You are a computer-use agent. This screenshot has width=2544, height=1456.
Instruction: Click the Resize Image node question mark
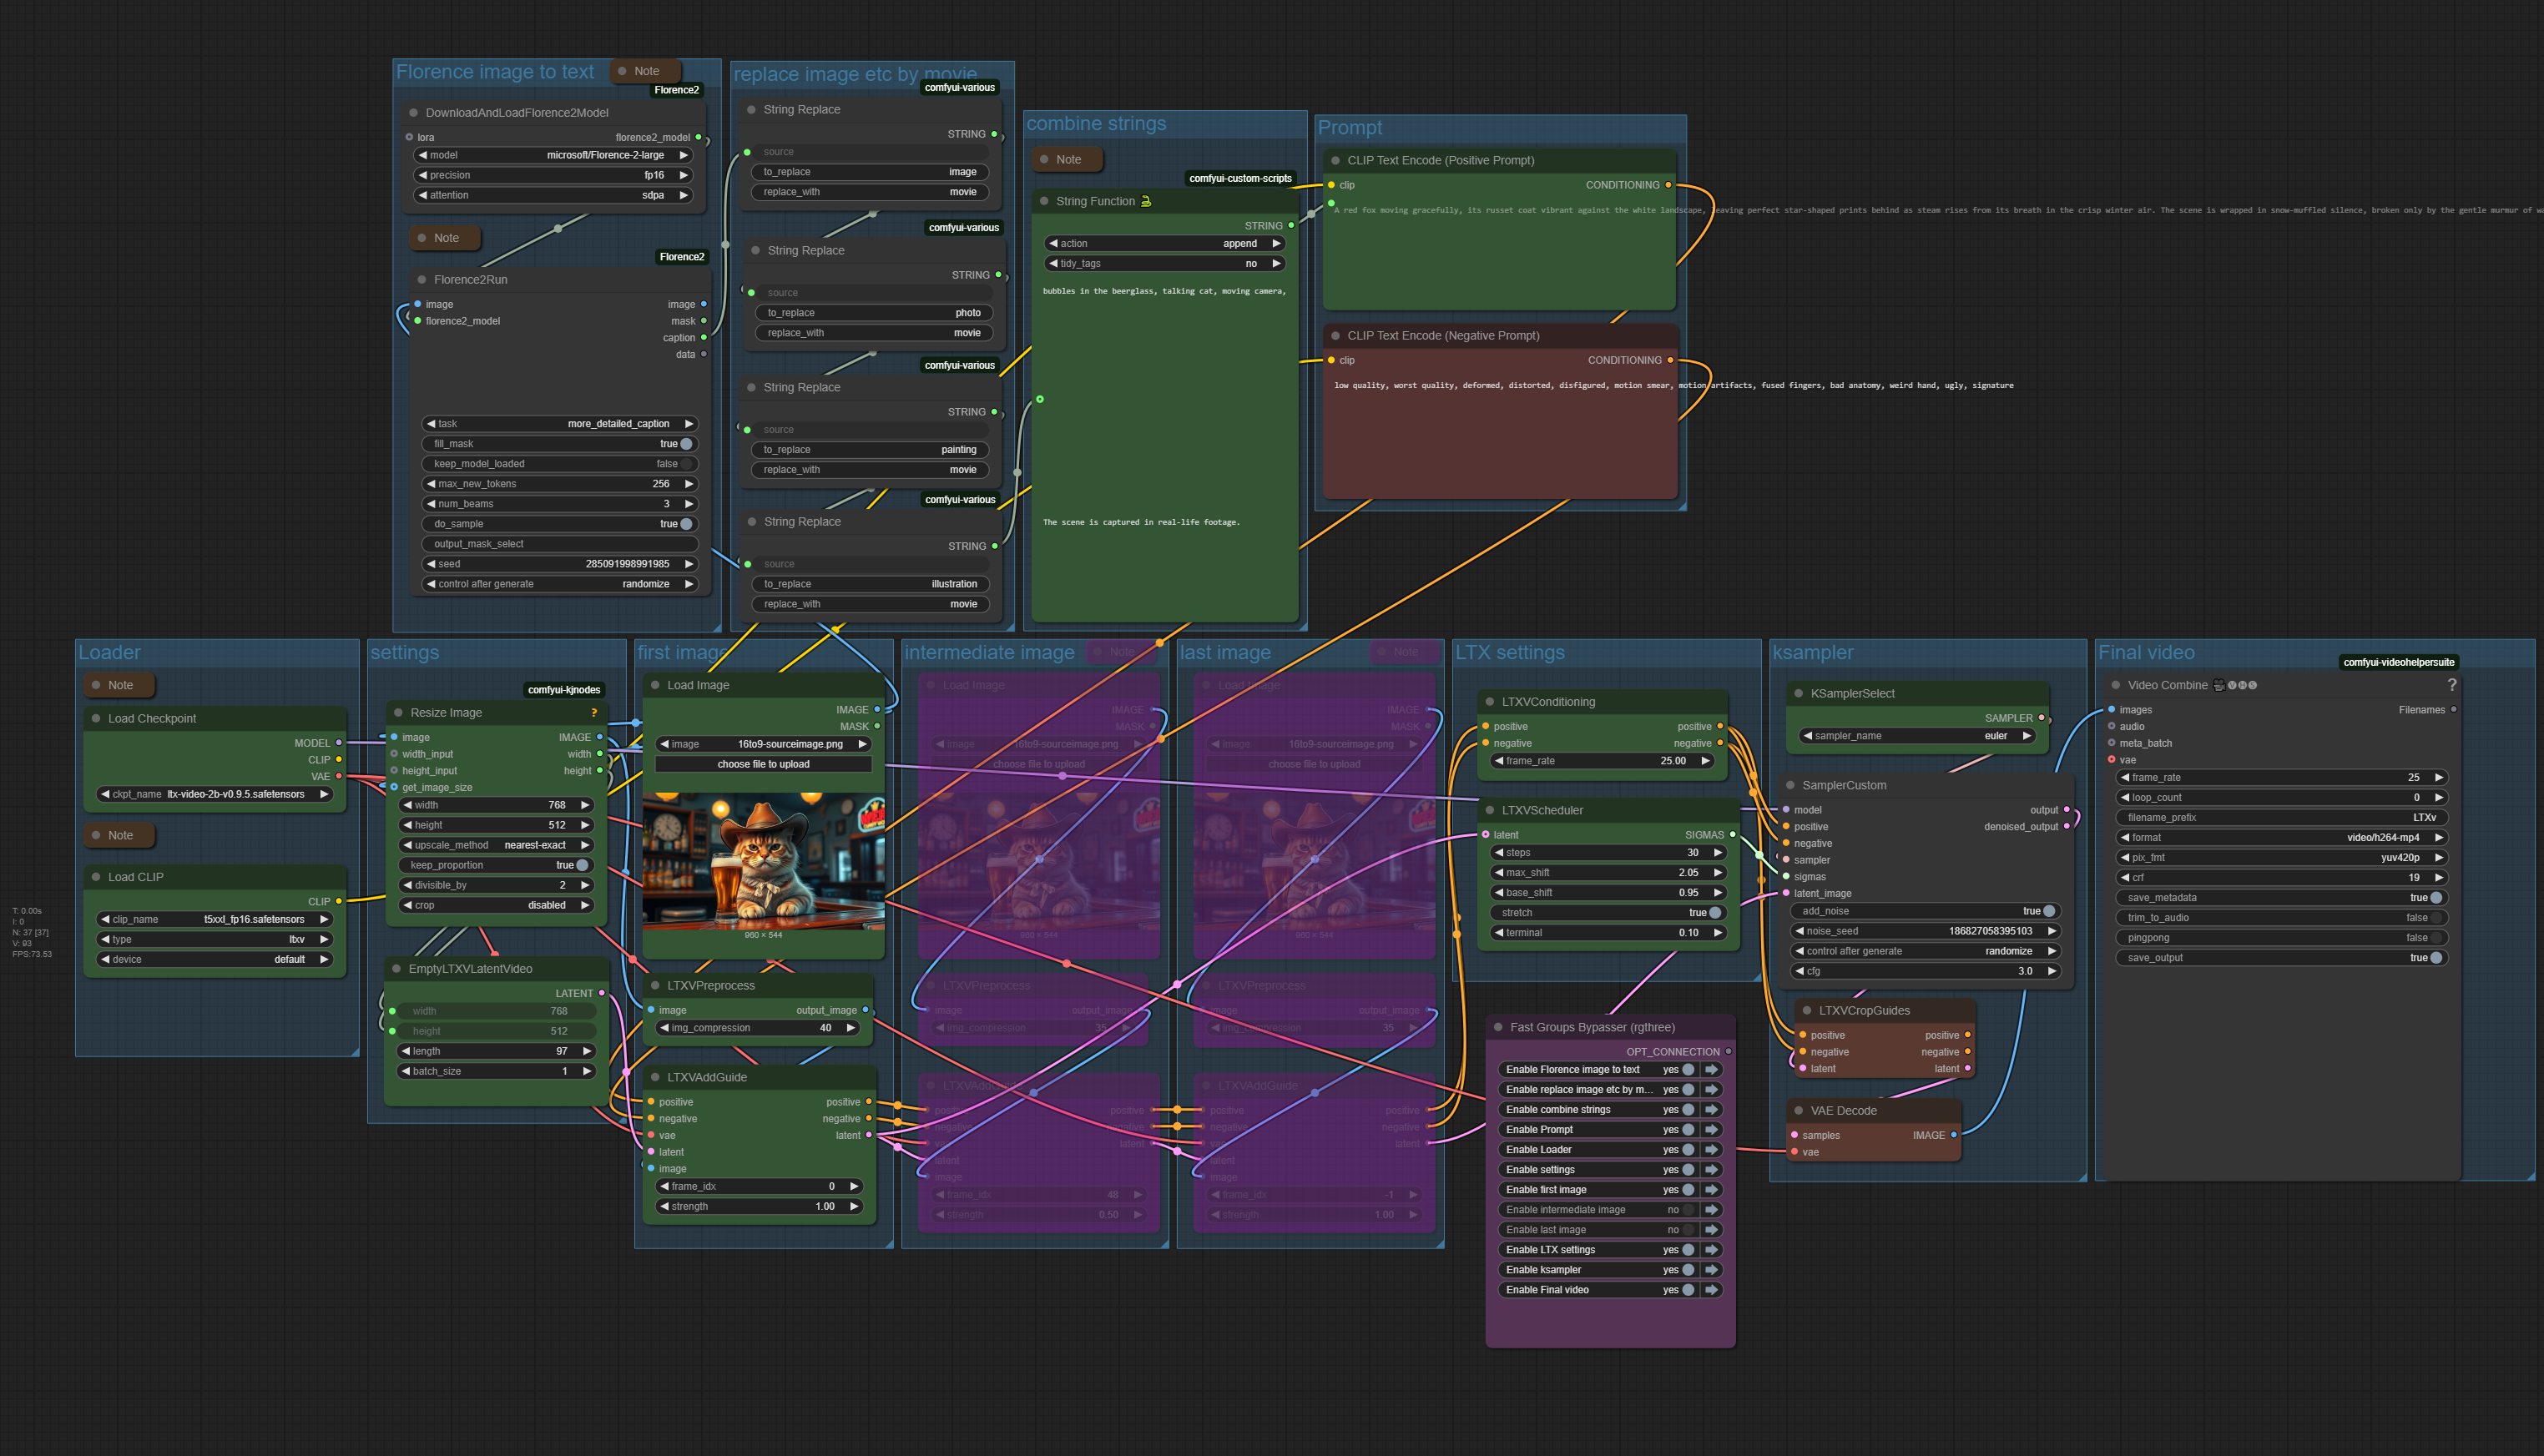pos(594,713)
